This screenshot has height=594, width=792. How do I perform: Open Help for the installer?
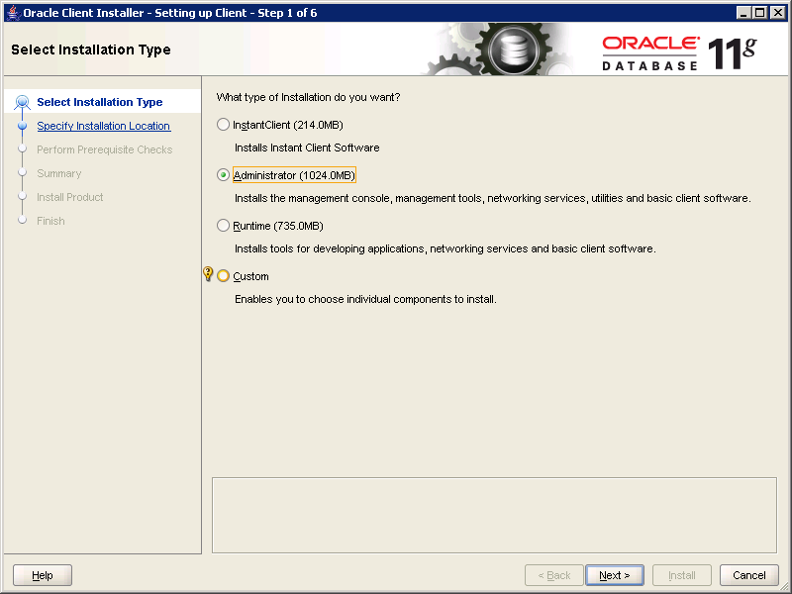(43, 575)
